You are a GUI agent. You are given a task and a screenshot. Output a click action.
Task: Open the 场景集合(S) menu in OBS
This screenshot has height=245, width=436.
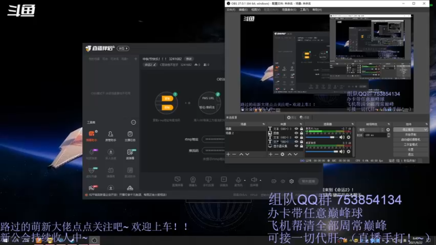click(x=289, y=9)
